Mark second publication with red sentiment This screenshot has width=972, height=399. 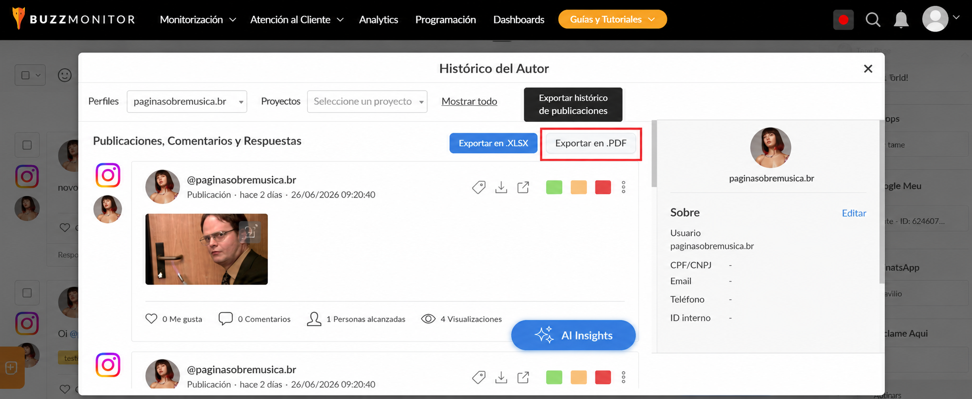(x=603, y=377)
